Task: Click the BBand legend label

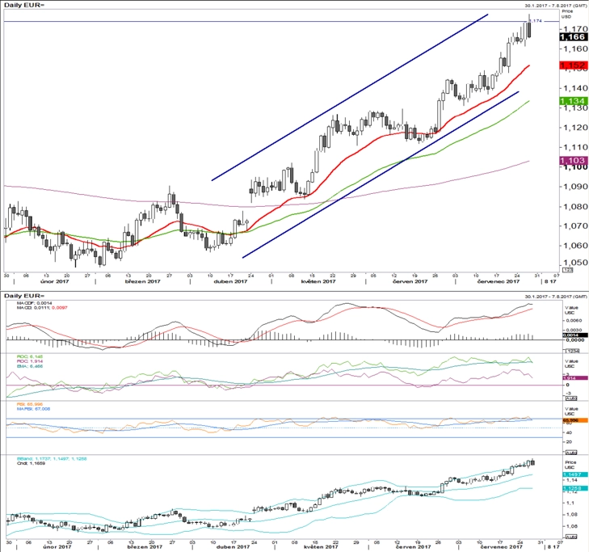Action: 52,459
